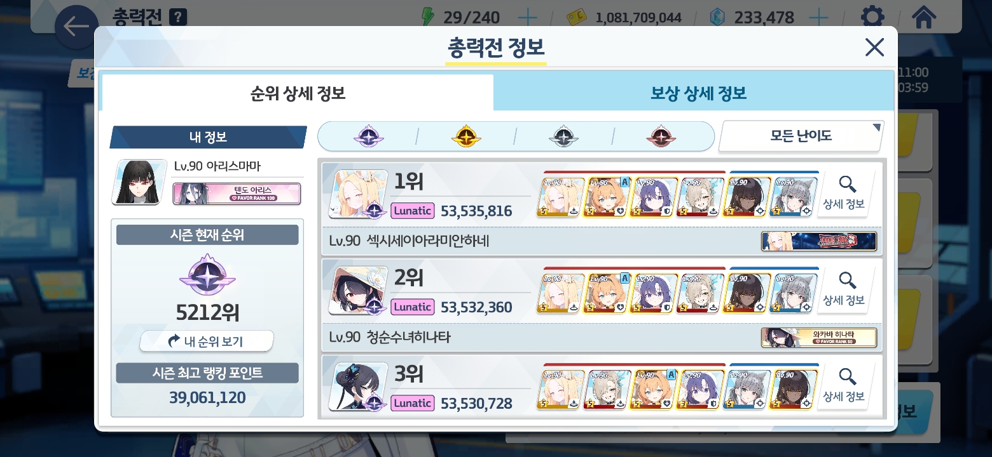Select the 순위 상세 정보 tab
Image resolution: width=992 pixels, height=457 pixels.
click(298, 93)
